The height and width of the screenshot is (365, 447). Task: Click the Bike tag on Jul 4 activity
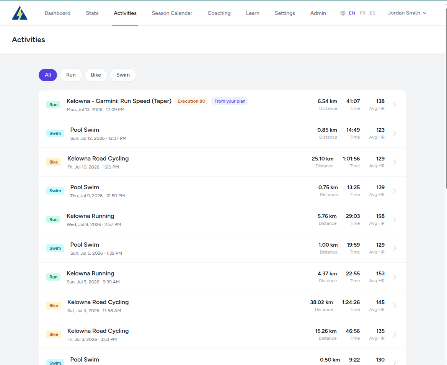click(54, 306)
